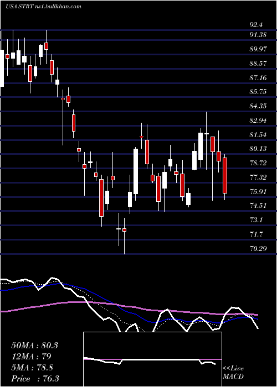The image size is (277, 387).
Task: Click the 'USA STRT ns1.bullkhan.com' chart title
Action: point(43,7)
